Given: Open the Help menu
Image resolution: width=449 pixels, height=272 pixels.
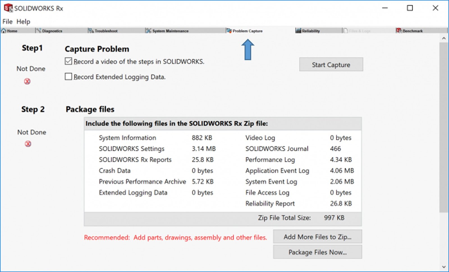Looking at the screenshot, I should point(23,22).
